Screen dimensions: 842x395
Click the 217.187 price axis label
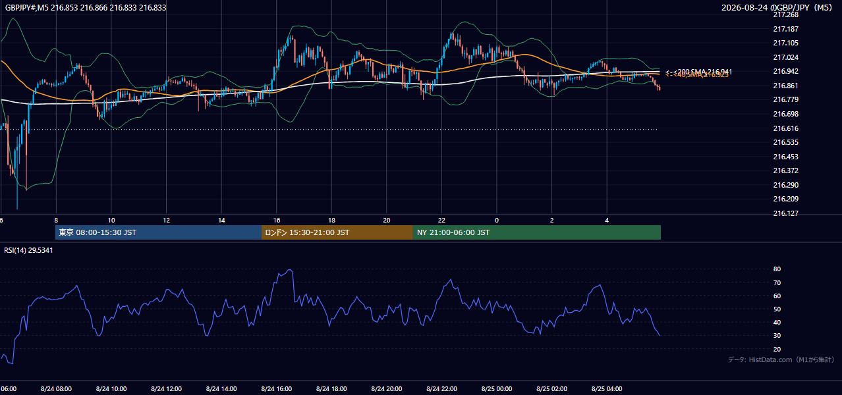pyautogui.click(x=785, y=29)
